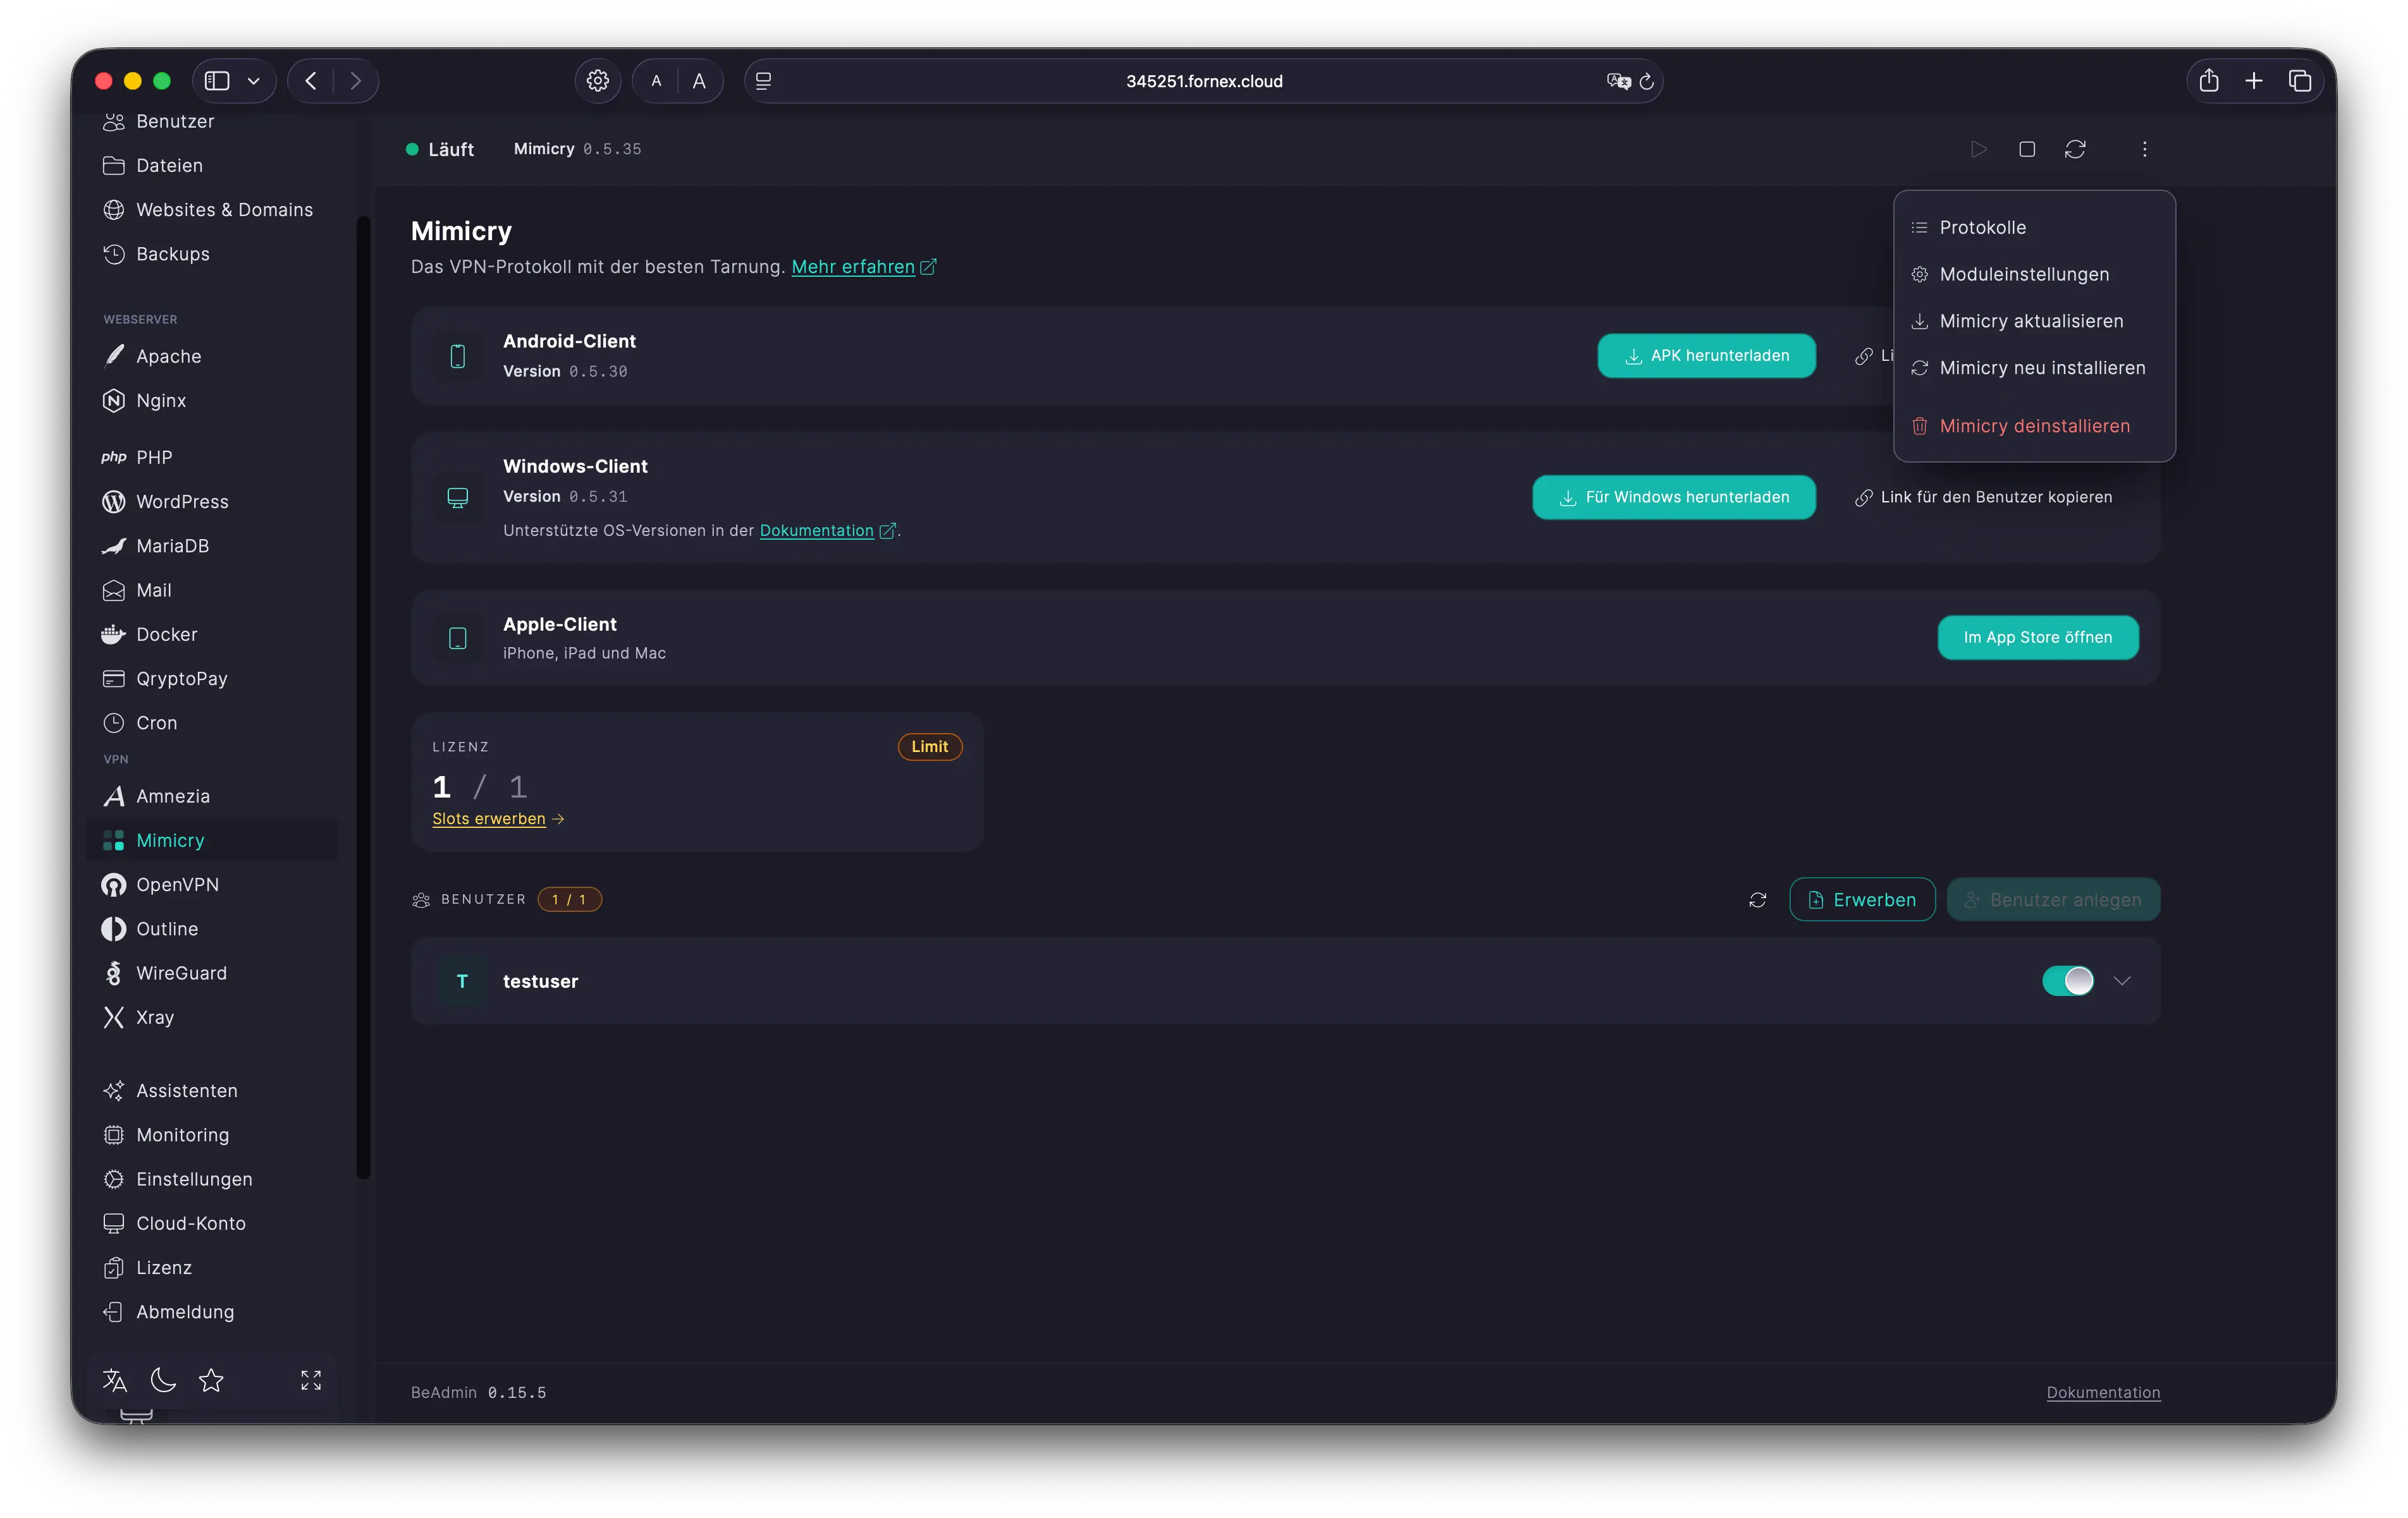
Task: Show the Safari tab overview
Action: 2299,81
